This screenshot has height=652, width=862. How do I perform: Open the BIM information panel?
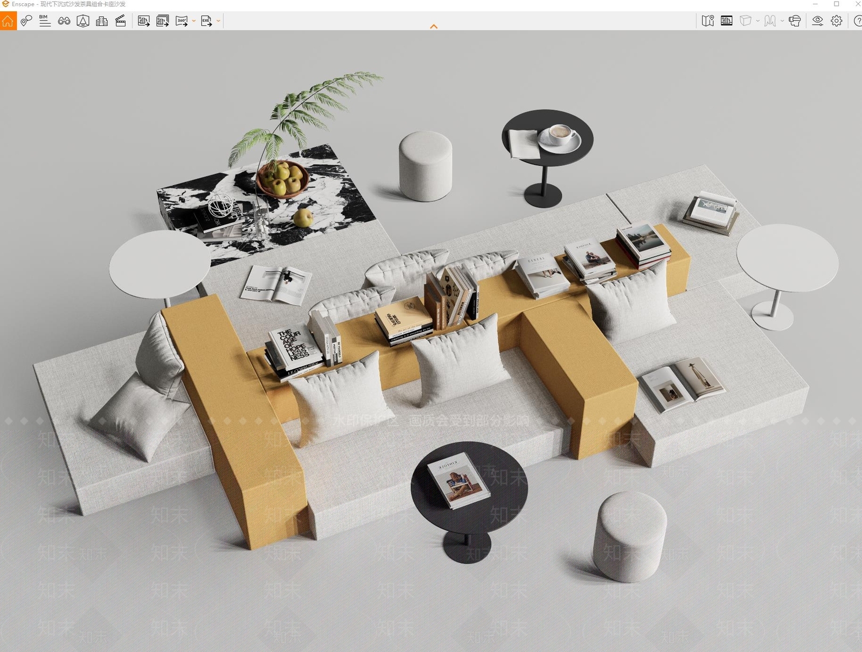pos(45,21)
